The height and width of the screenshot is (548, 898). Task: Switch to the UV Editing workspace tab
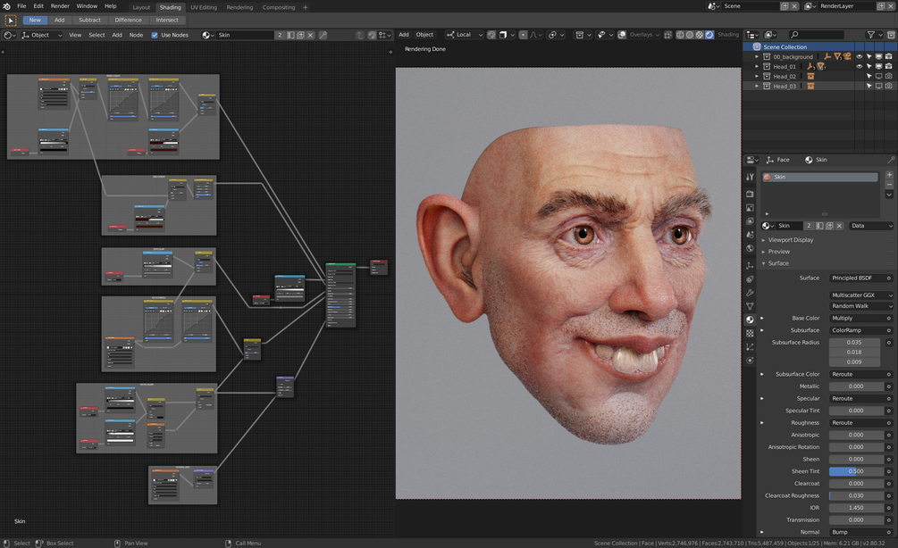click(204, 7)
